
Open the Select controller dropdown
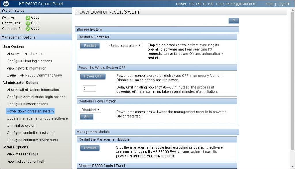(125, 45)
